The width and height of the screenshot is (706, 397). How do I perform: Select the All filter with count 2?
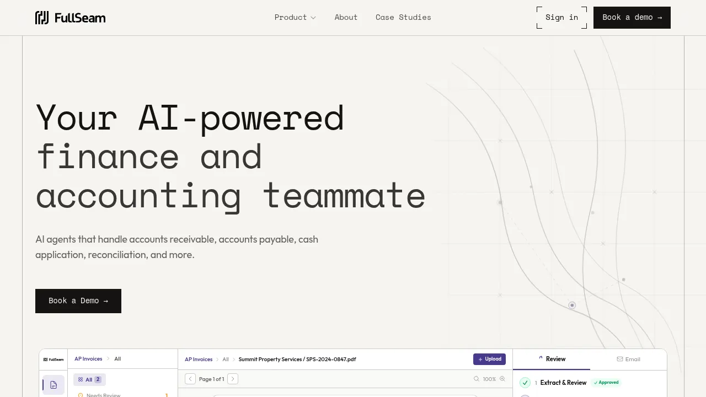click(89, 379)
